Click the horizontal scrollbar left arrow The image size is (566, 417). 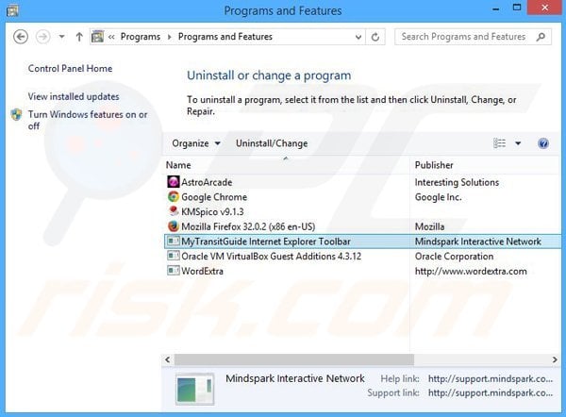pyautogui.click(x=168, y=359)
